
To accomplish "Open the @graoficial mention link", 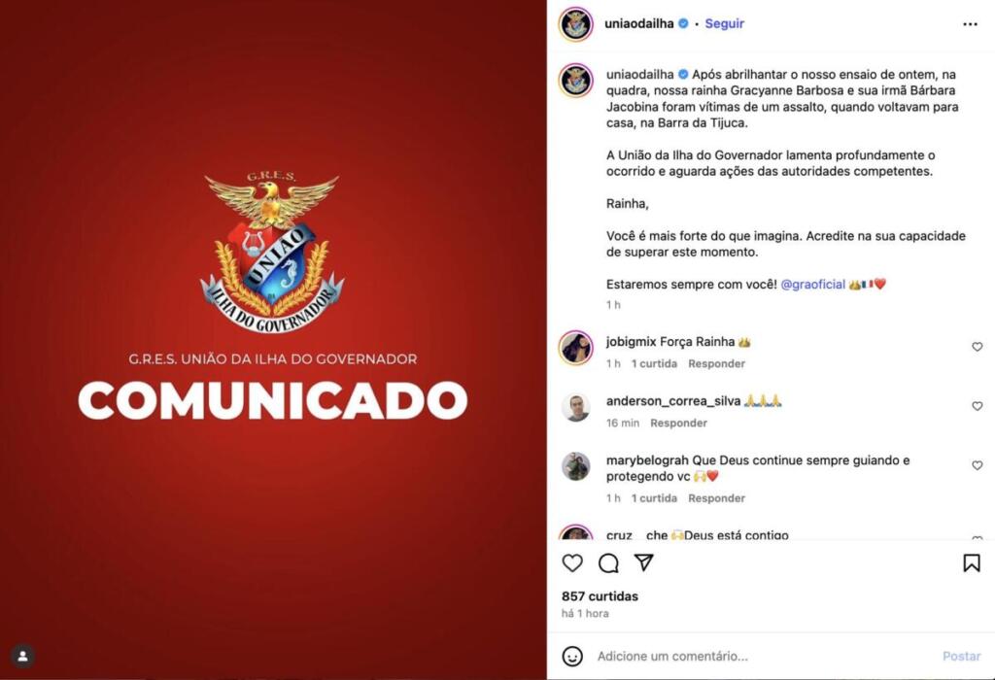I will tap(813, 285).
